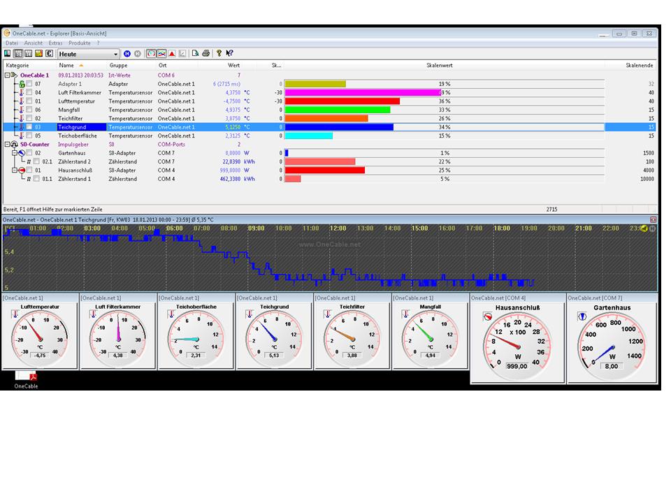The width and height of the screenshot is (671, 503).
Task: Open the Heute time range dropdown
Action: [x=116, y=54]
